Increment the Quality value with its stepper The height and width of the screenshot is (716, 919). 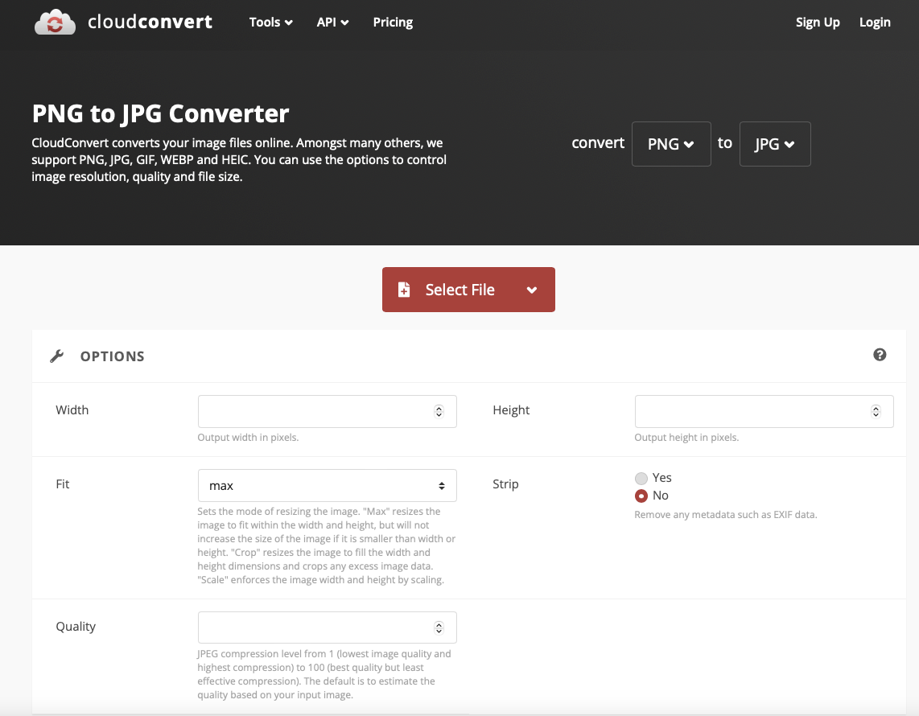coord(439,623)
